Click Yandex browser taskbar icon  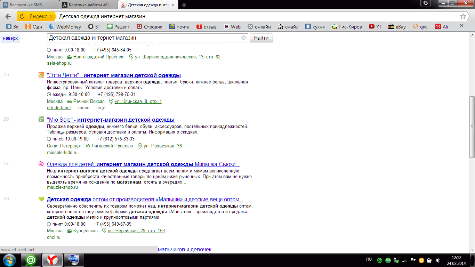tap(53, 260)
